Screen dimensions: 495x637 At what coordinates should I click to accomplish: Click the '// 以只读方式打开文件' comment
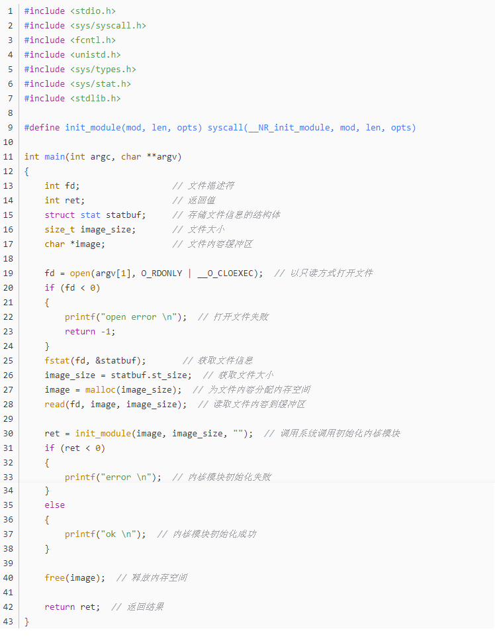pos(324,273)
